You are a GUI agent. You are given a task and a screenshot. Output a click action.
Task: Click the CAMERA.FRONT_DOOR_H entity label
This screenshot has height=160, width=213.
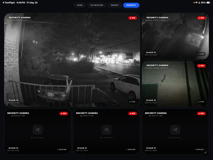point(19,20)
